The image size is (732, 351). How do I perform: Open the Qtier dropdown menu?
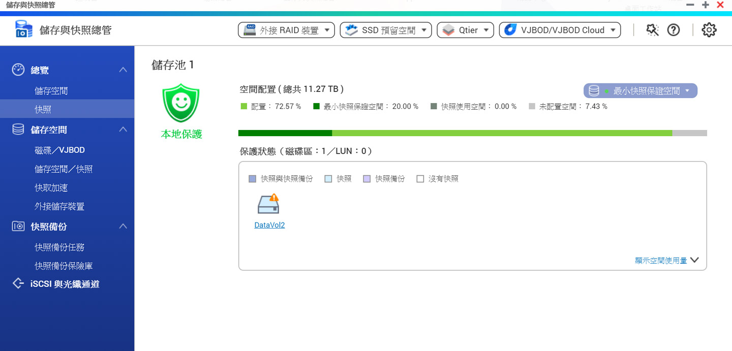click(x=465, y=29)
